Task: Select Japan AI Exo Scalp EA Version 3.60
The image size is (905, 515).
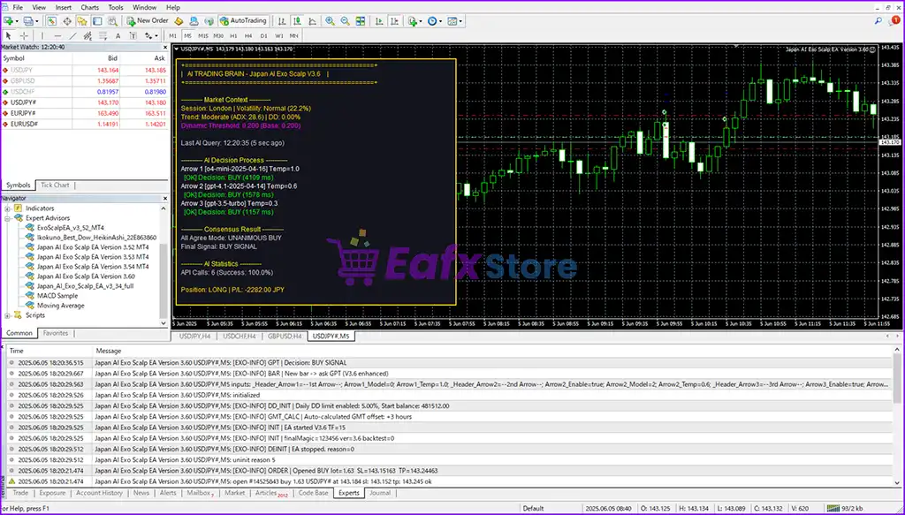Action: (86, 276)
